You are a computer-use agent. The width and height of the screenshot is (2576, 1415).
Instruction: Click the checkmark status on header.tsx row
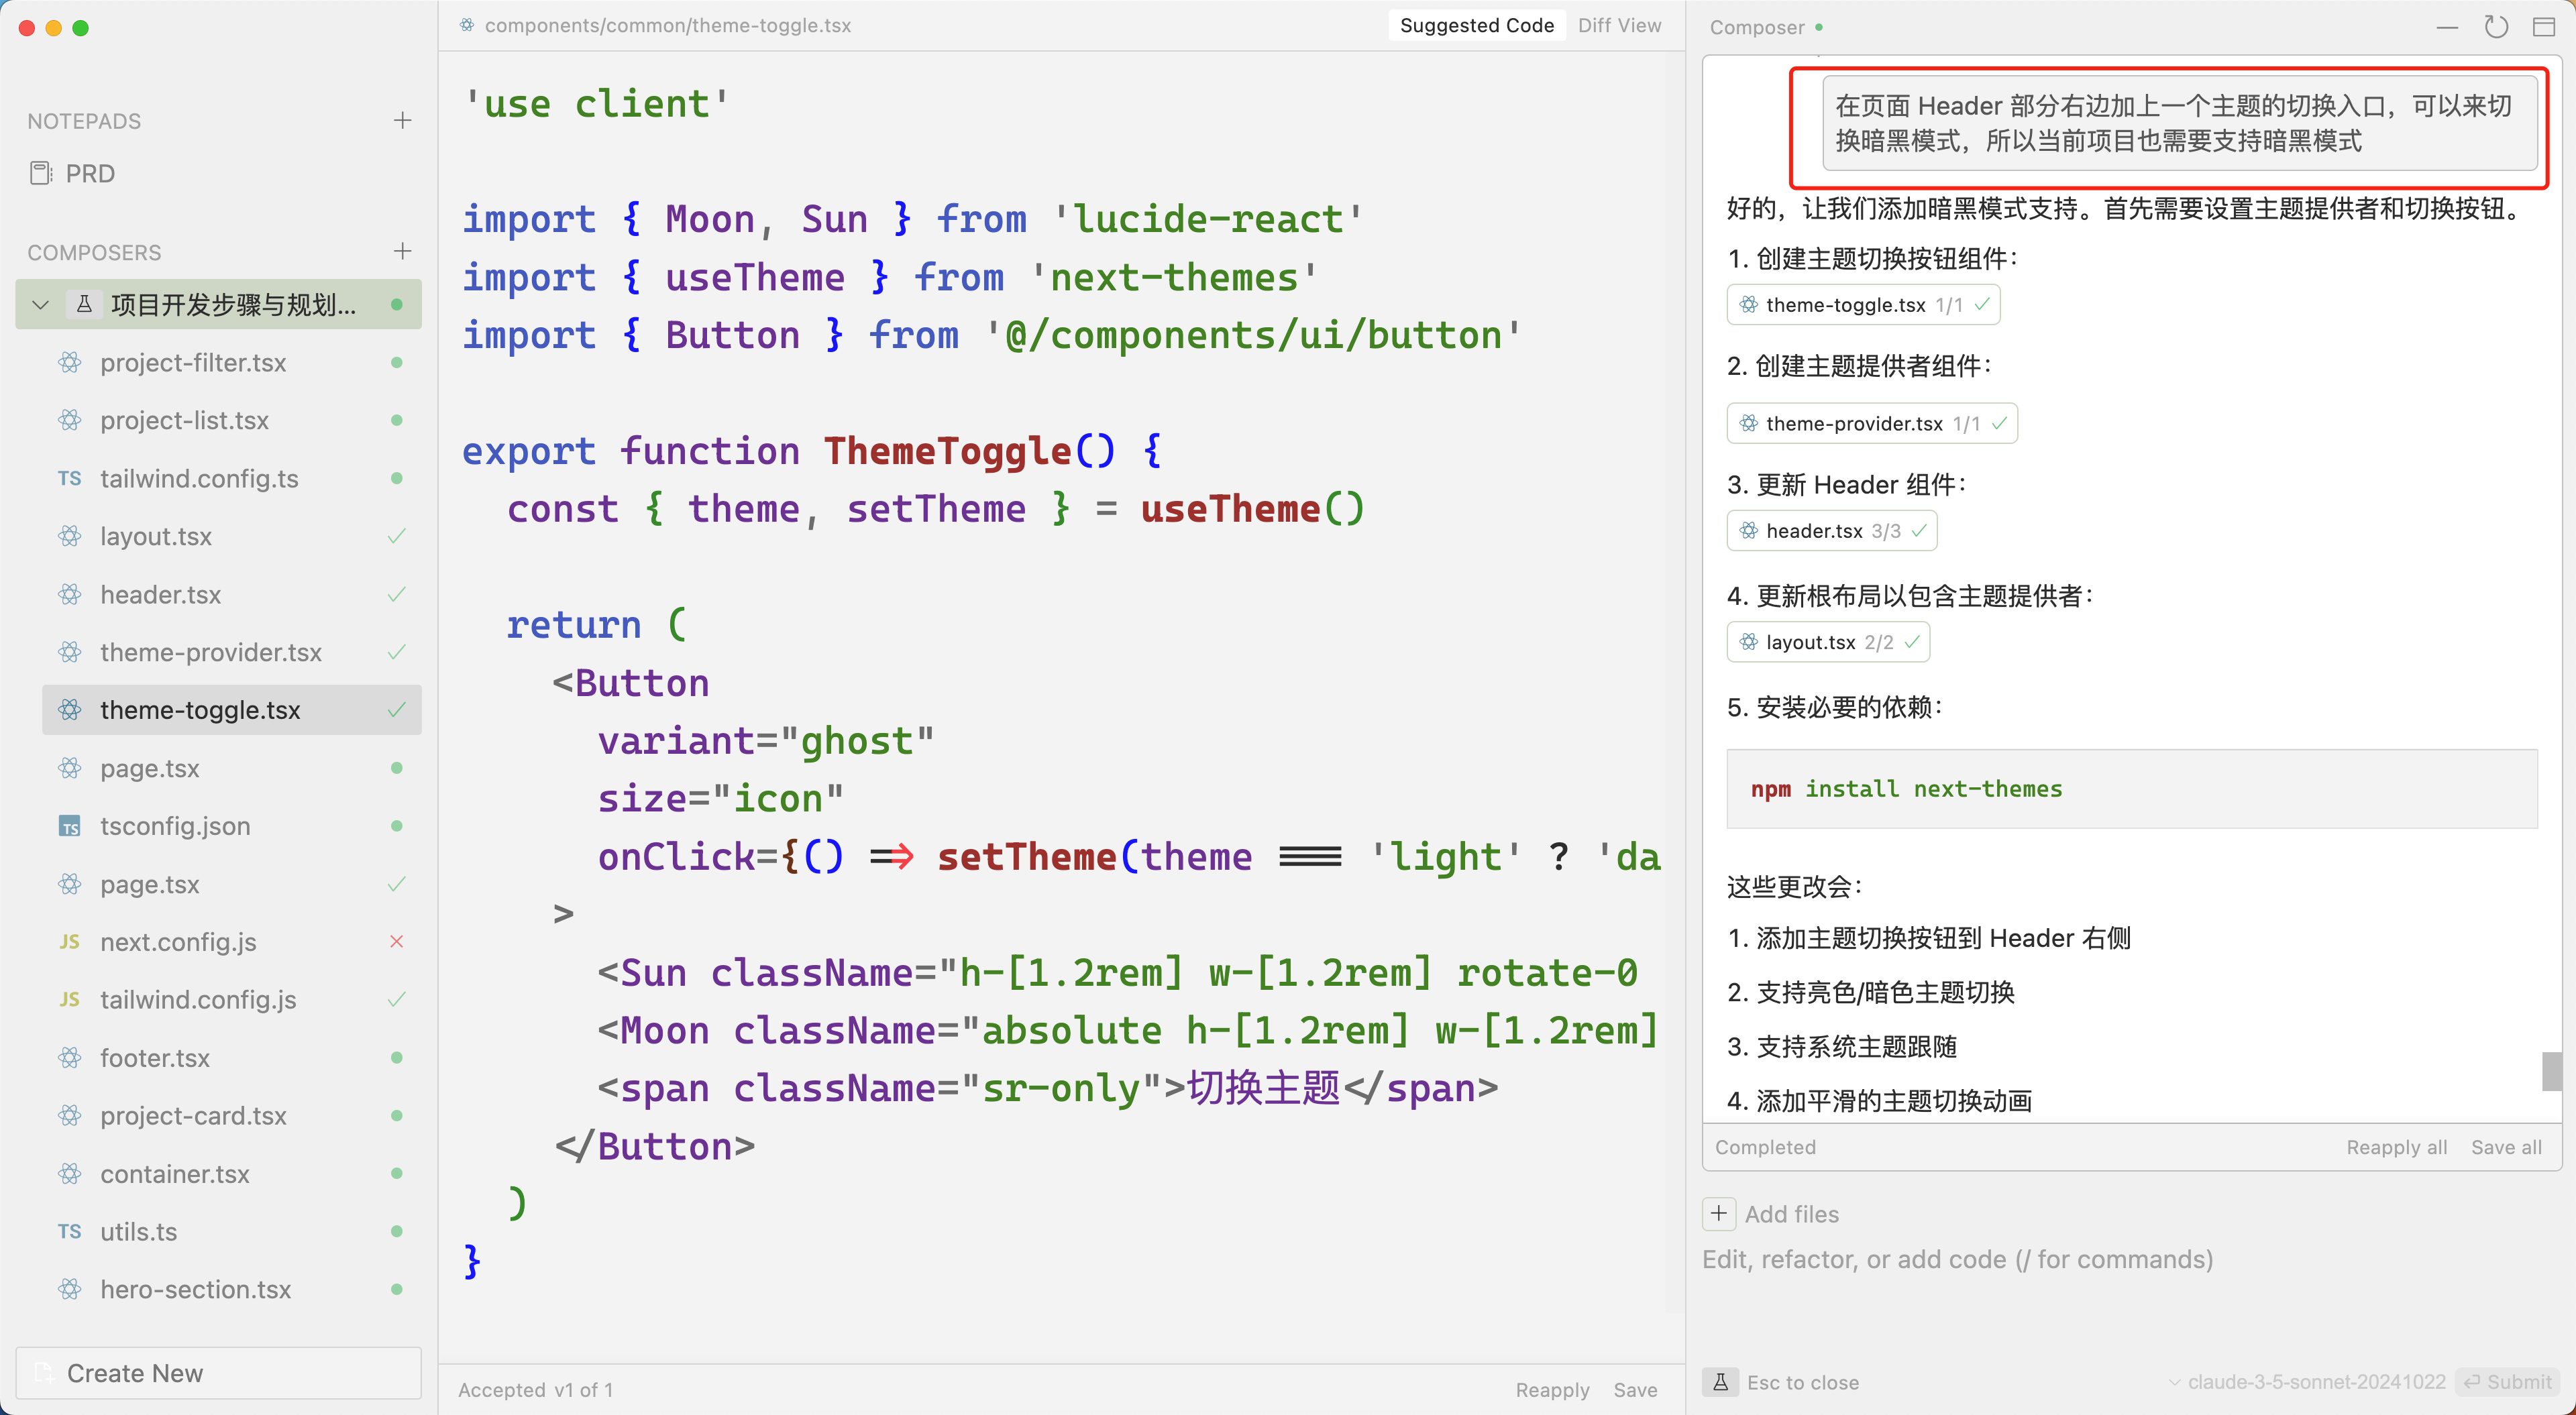pyautogui.click(x=396, y=594)
